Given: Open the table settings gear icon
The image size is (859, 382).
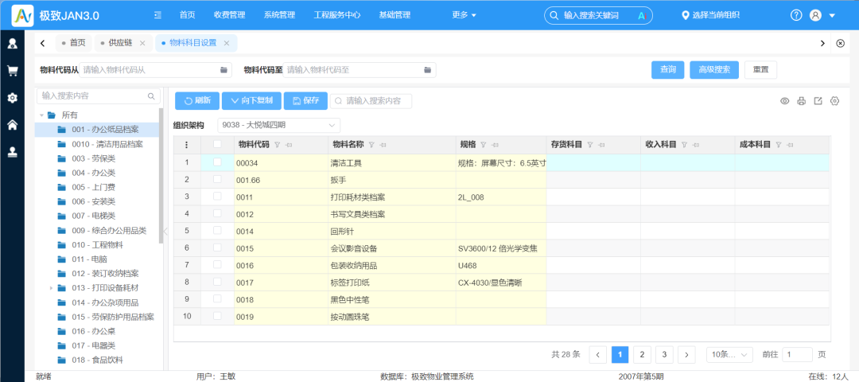Looking at the screenshot, I should (x=835, y=101).
